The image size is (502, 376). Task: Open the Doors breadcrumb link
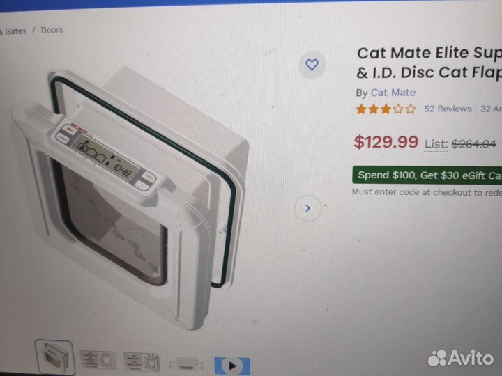pyautogui.click(x=52, y=30)
